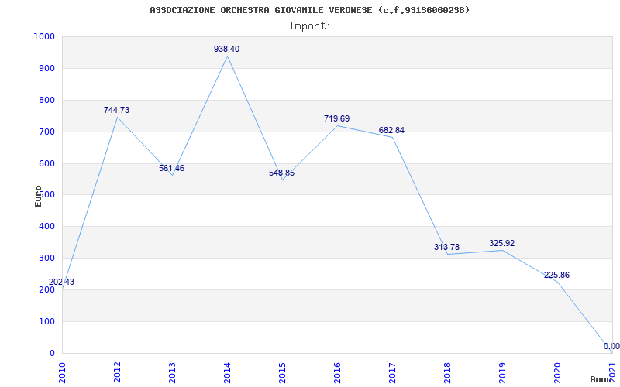Click the 682.84 data label
This screenshot has height=387, width=620.
click(x=391, y=131)
